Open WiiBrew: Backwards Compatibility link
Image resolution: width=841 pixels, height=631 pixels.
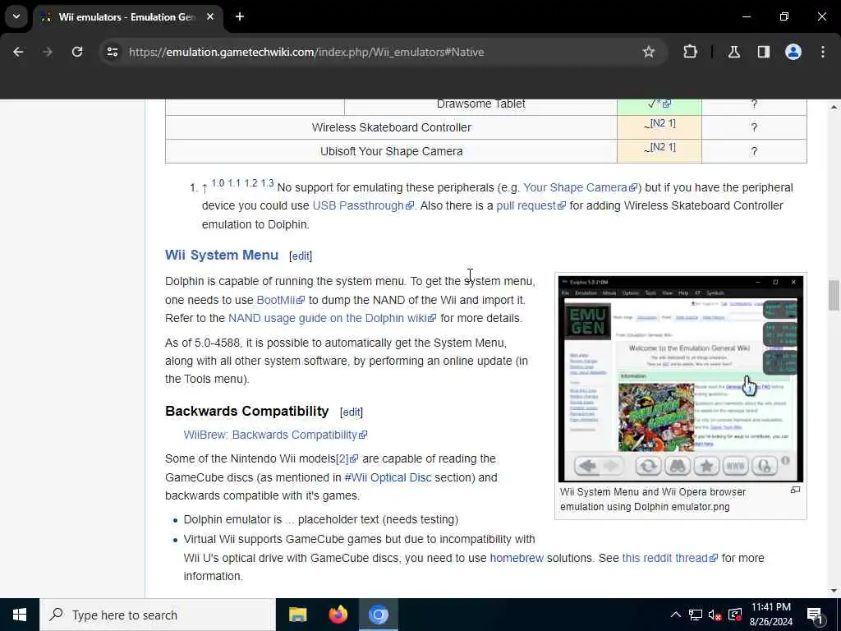coord(275,435)
